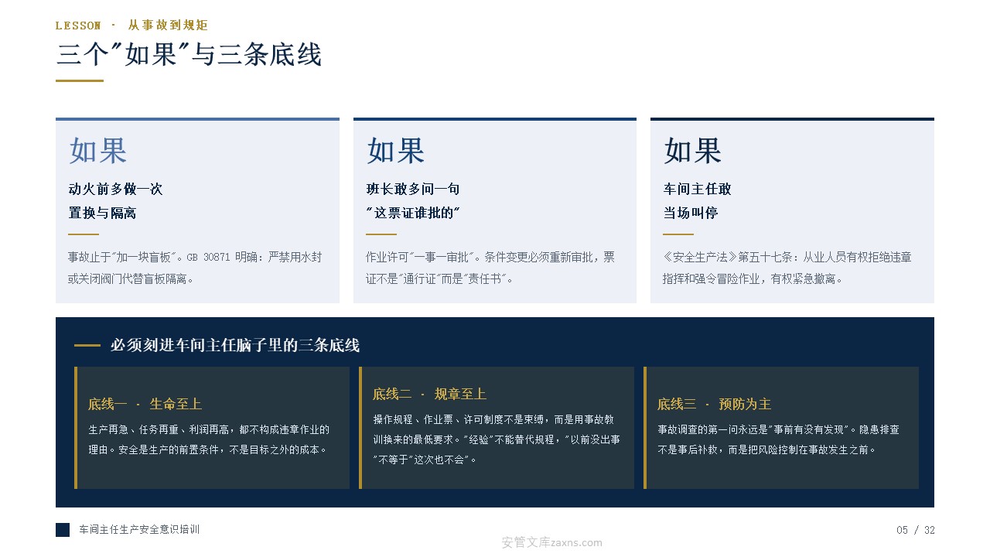Click the 如果 heading above 动火前多做一次
This screenshot has width=990, height=557.
(97, 151)
